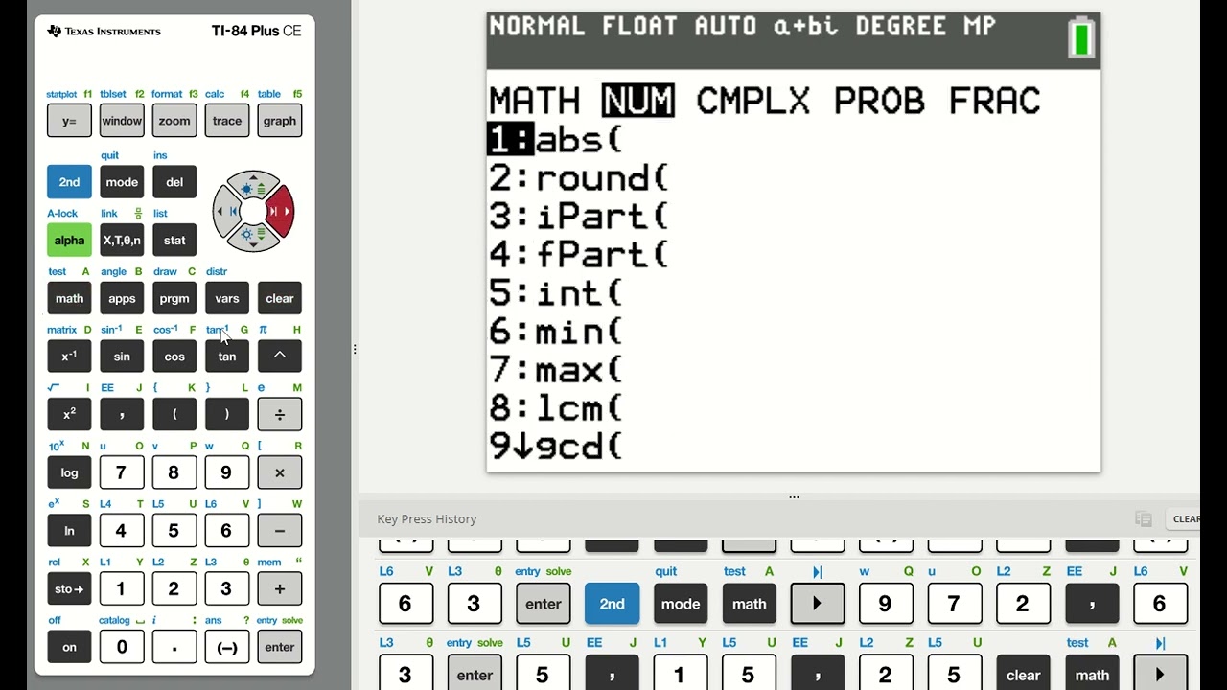Click number key 1 on the calculator keypad
This screenshot has width=1227, height=690.
tap(122, 588)
